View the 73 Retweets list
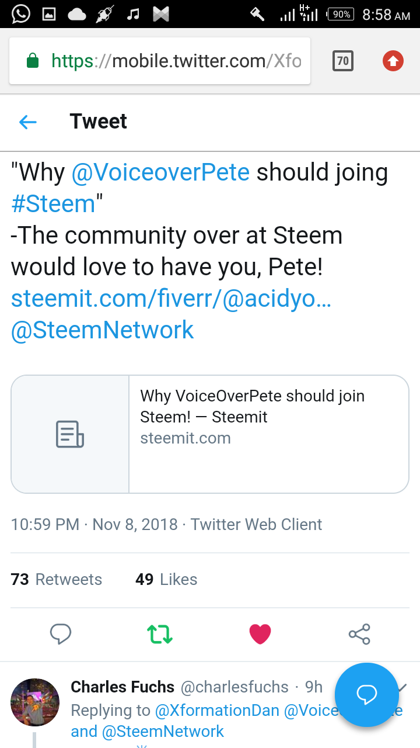Screen dimensions: 420x748 (57, 579)
